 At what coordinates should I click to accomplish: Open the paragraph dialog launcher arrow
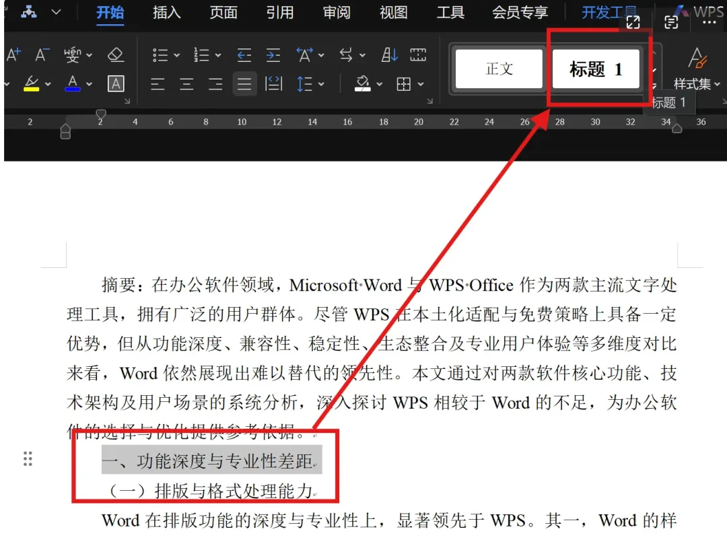click(x=429, y=100)
